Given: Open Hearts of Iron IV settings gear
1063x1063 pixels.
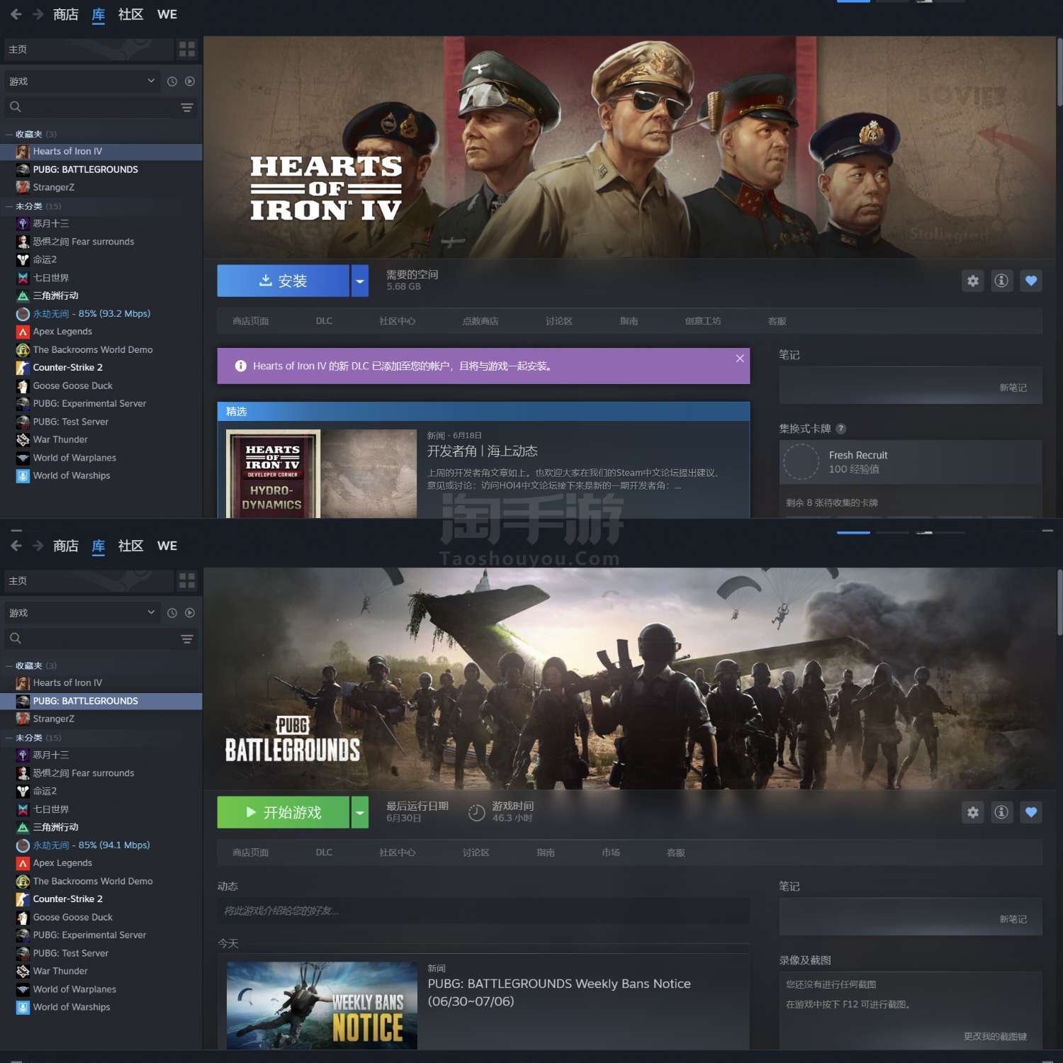Looking at the screenshot, I should tap(973, 281).
